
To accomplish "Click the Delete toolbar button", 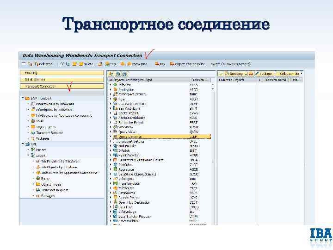I will (x=86, y=64).
